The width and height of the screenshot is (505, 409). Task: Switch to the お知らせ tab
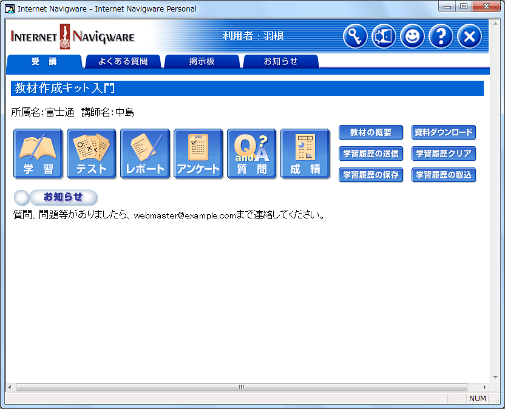tap(280, 61)
